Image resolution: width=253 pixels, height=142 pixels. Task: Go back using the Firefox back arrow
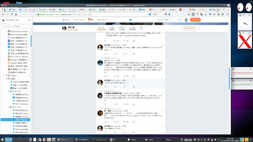3,14
